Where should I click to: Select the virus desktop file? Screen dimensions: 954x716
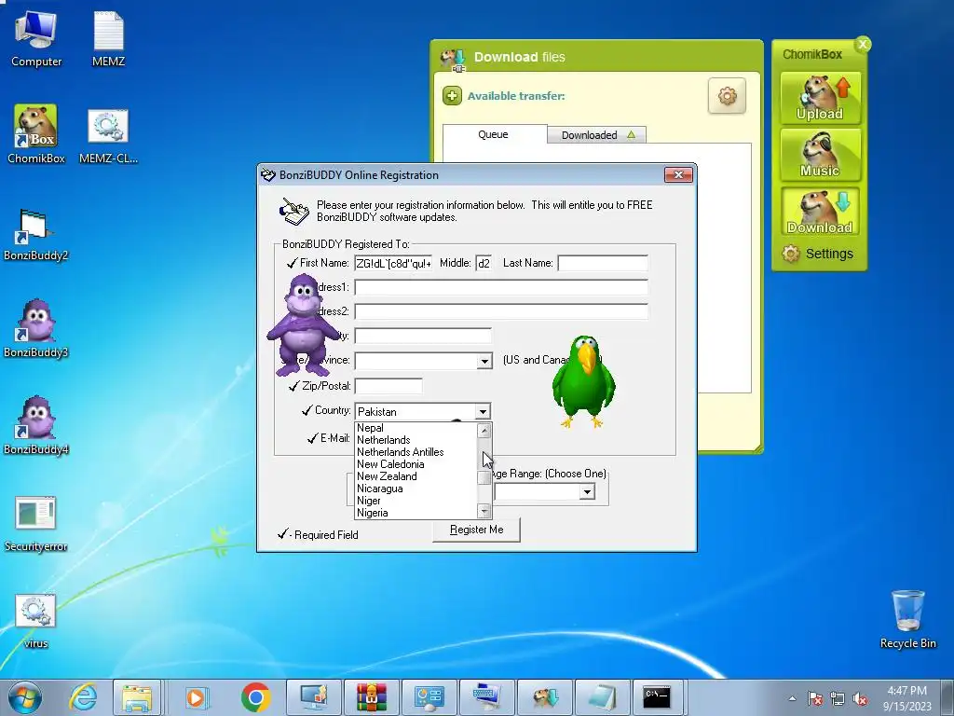[x=35, y=620]
